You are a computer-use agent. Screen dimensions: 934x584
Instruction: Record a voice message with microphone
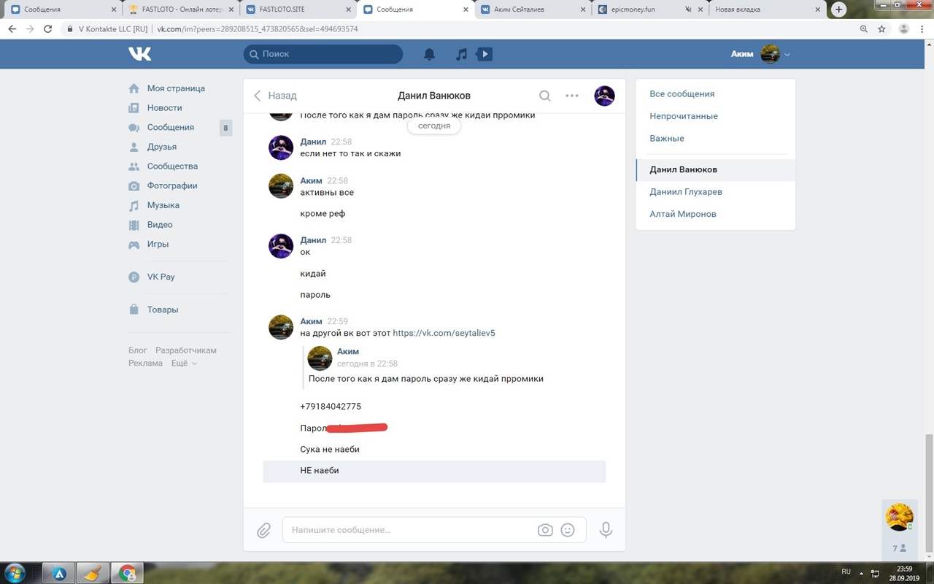click(606, 531)
